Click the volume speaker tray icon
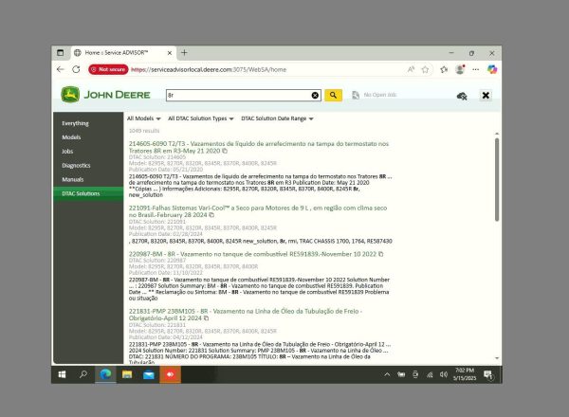This screenshot has width=569, height=417. pyautogui.click(x=444, y=374)
